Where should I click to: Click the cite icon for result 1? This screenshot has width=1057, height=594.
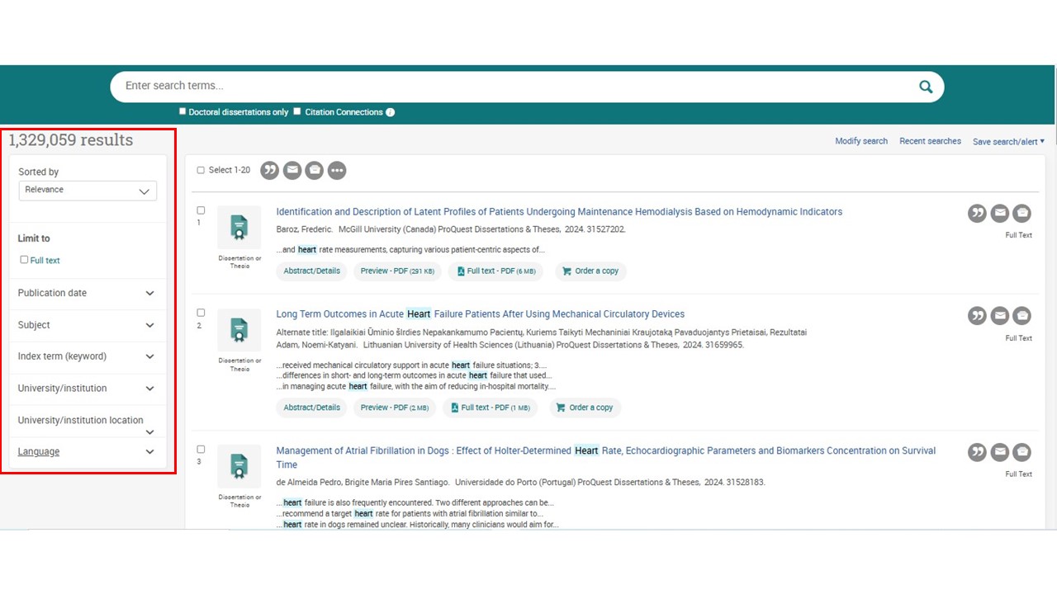(977, 214)
